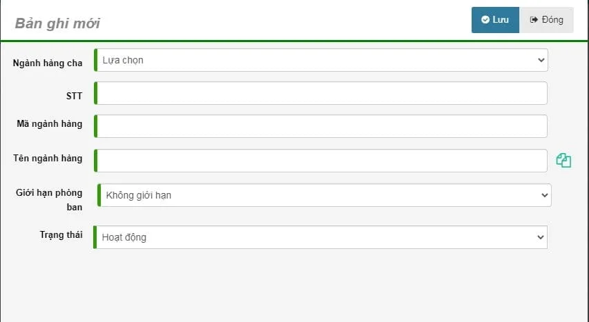
Task: Click the Ngành hàng cha label
Action: [x=48, y=63]
